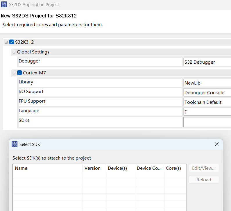
Task: Click the Core(s) column header
Action: point(175,168)
